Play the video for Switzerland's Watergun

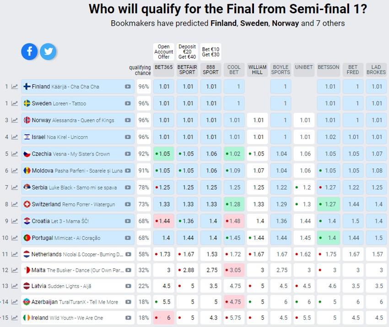(x=128, y=205)
